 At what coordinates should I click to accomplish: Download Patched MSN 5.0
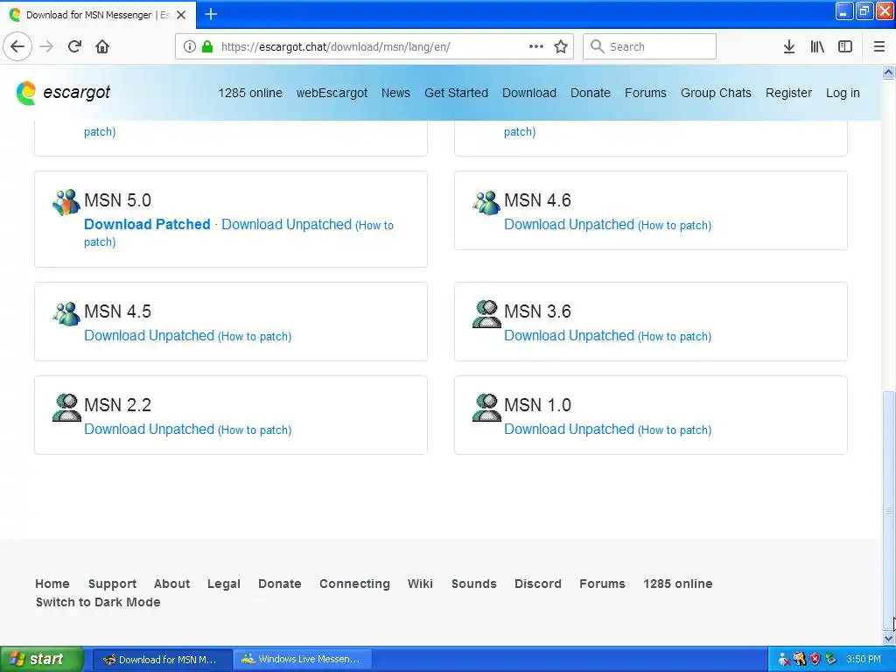pyautogui.click(x=147, y=224)
